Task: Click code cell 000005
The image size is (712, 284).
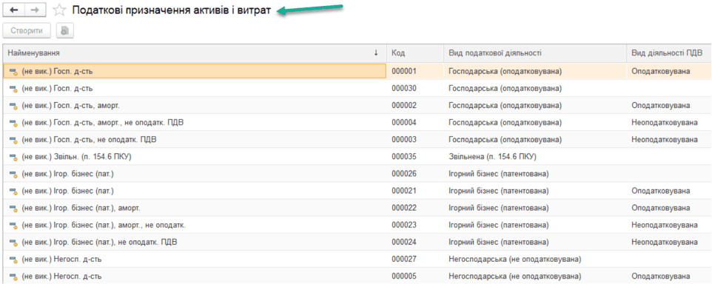Action: click(404, 277)
